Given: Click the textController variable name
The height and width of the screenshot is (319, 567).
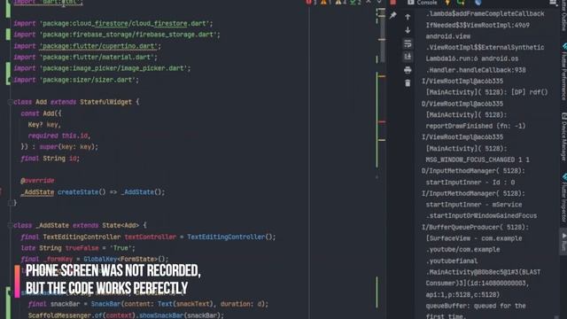Looking at the screenshot, I should tap(150, 237).
